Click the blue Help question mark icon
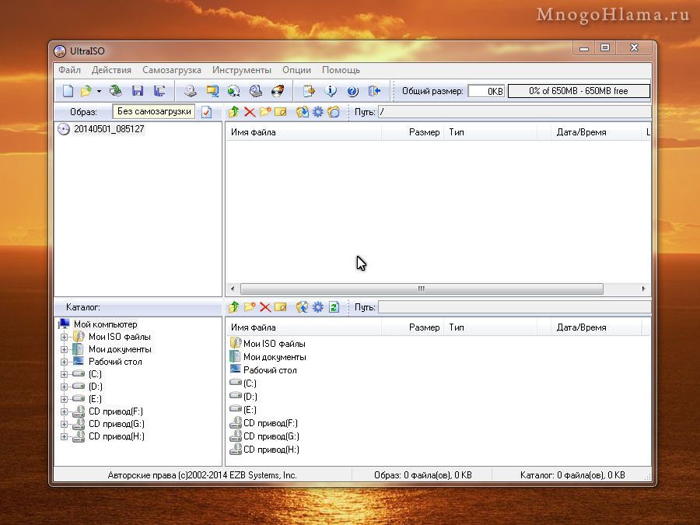 tap(352, 91)
